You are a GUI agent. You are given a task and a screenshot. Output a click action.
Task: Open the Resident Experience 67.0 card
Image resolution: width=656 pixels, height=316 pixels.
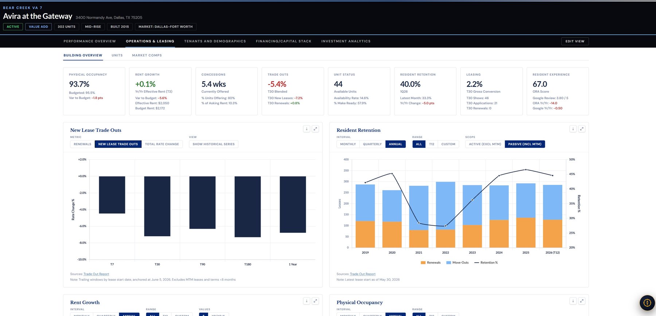558,91
